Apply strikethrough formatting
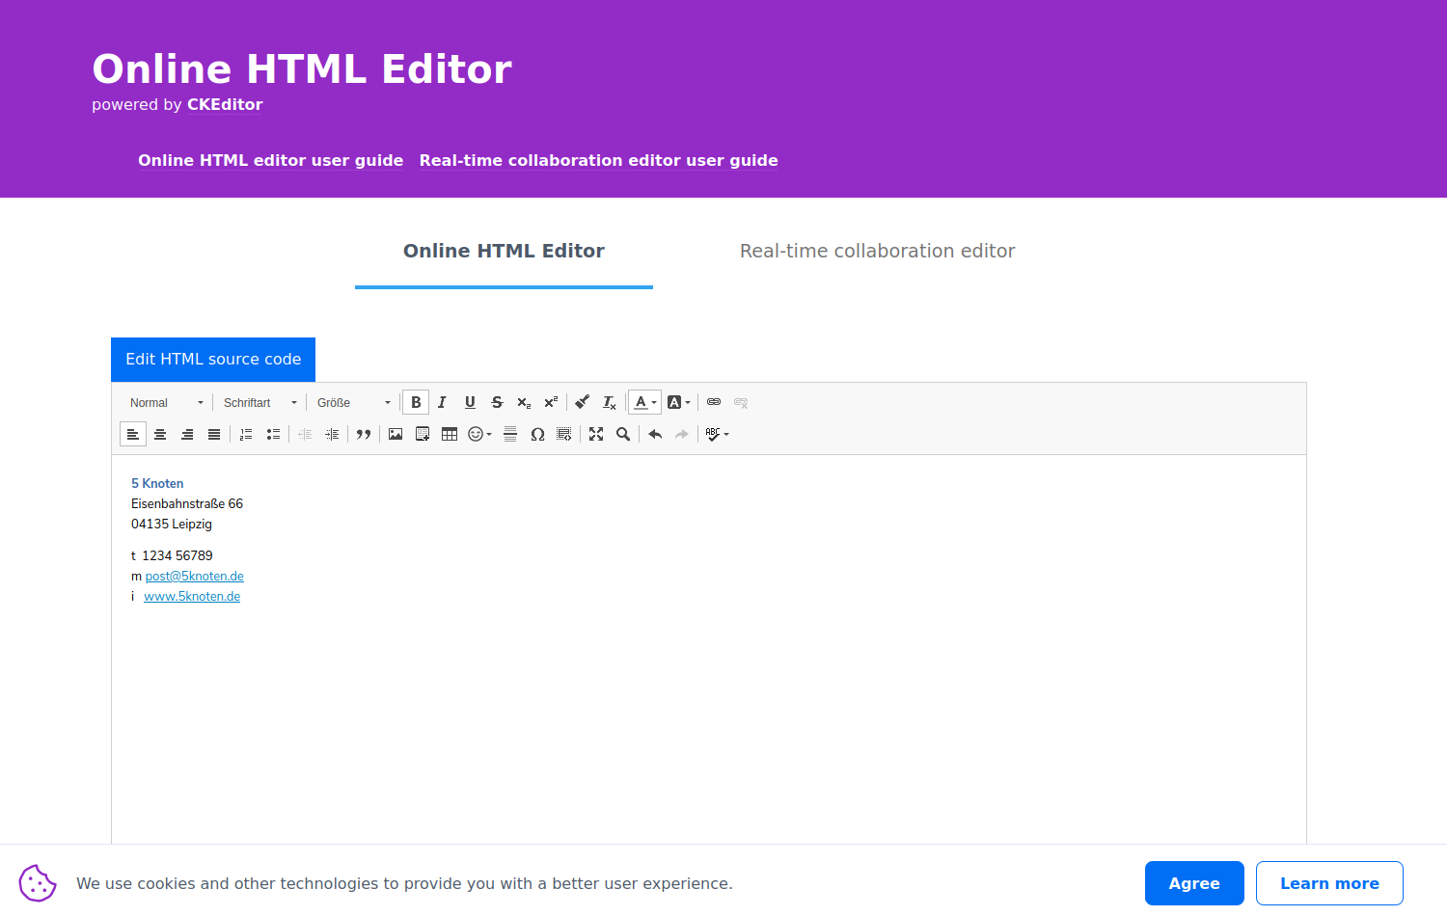 [497, 402]
